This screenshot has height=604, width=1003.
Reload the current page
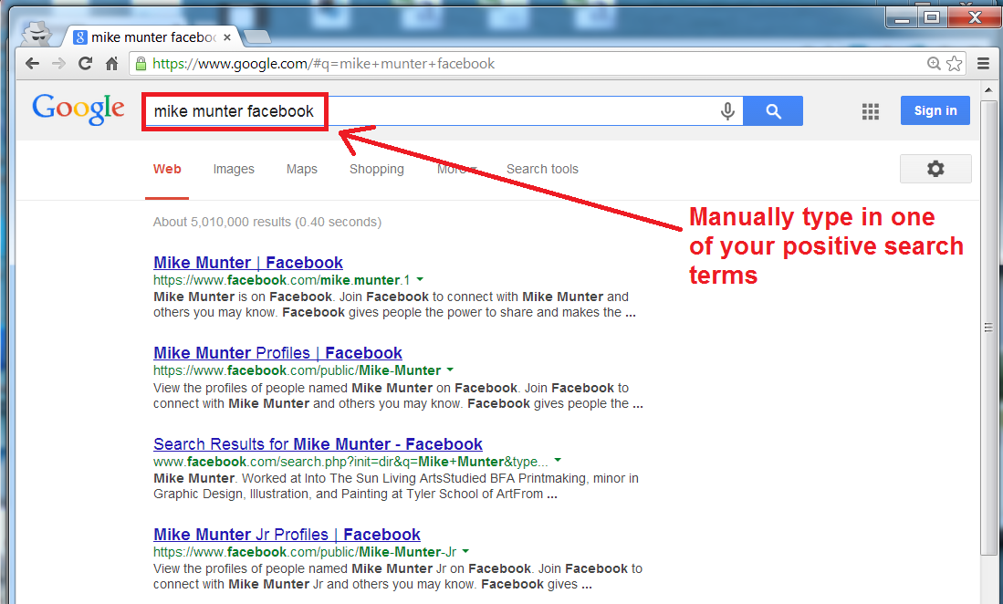tap(85, 63)
